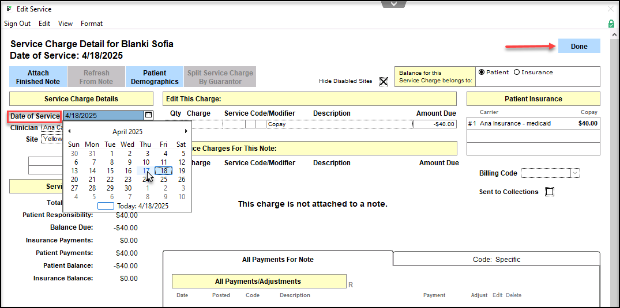
Task: Click the Today box in calendar footer
Action: 106,206
